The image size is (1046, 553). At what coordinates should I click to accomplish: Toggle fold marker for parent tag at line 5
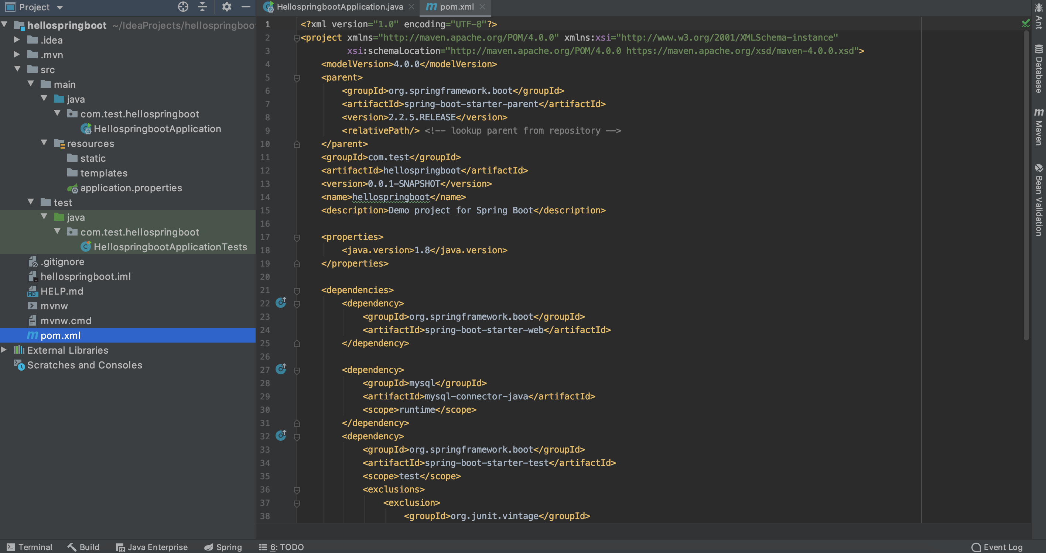(297, 78)
